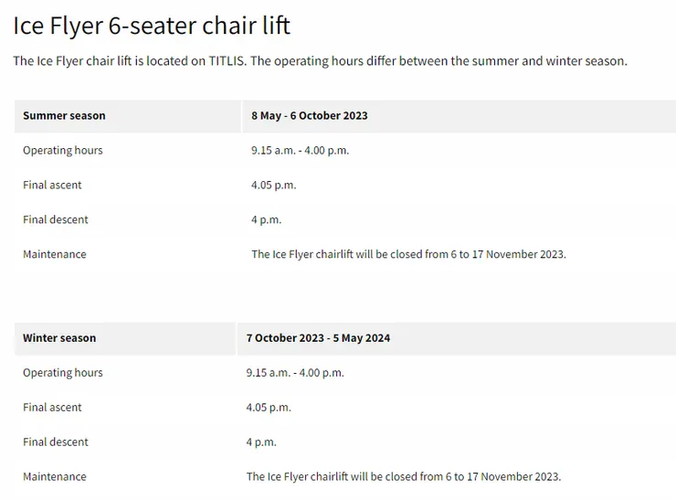This screenshot has height=500, width=676.
Task: Click the winter table maintenance closure notice
Action: (403, 477)
